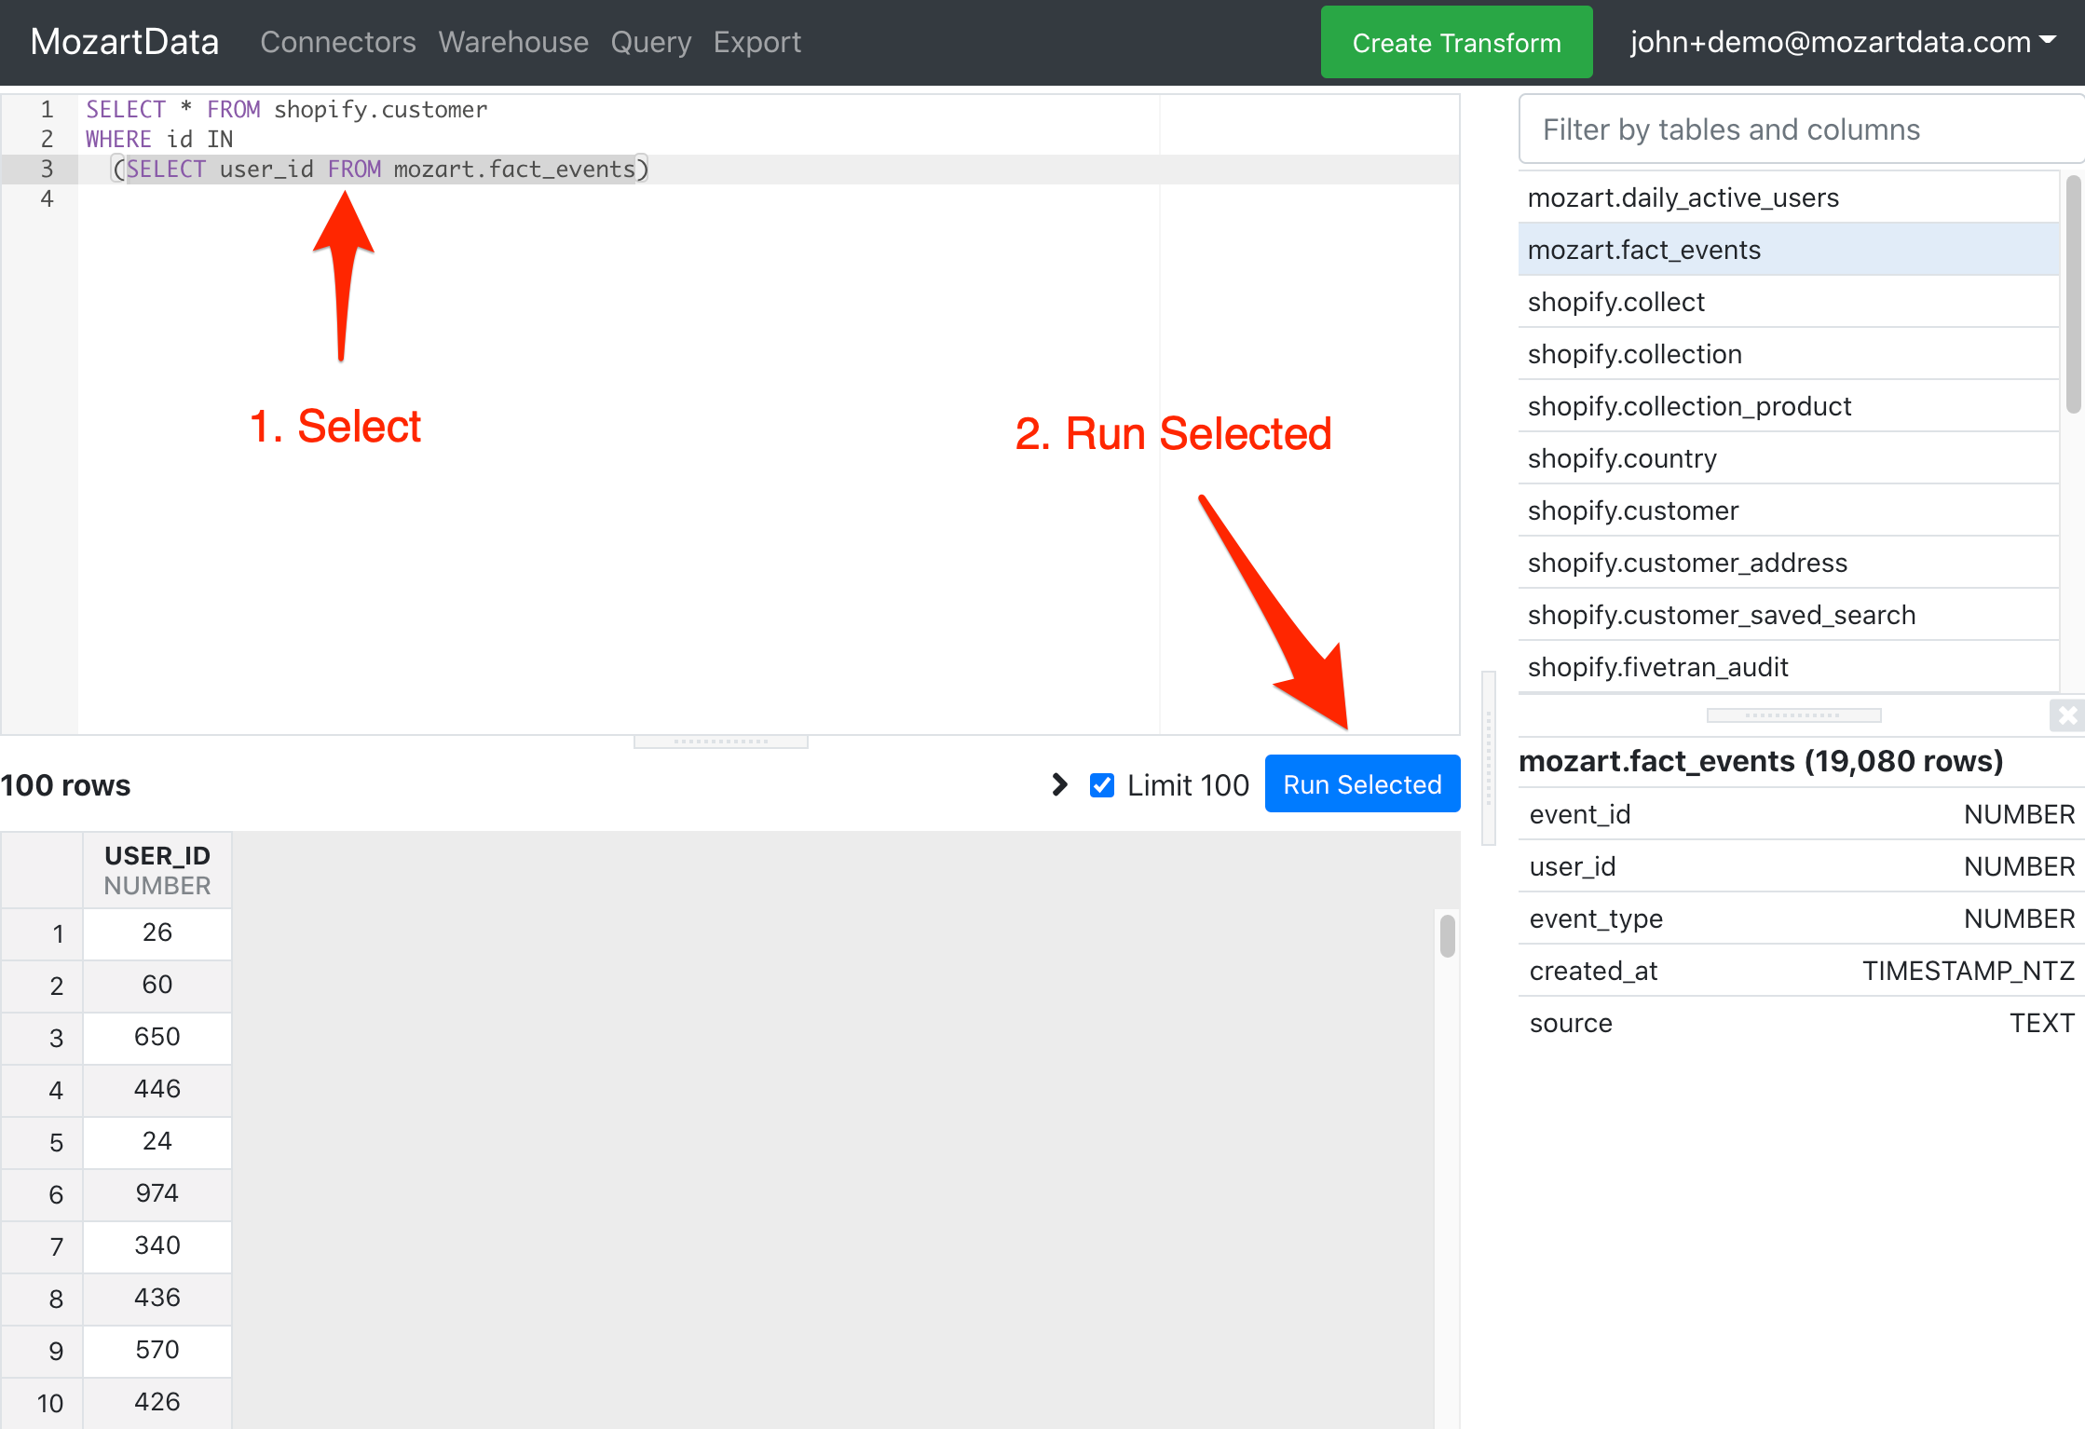Viewport: 2085px width, 1429px height.
Task: Click the result cell with value 650
Action: [157, 1037]
